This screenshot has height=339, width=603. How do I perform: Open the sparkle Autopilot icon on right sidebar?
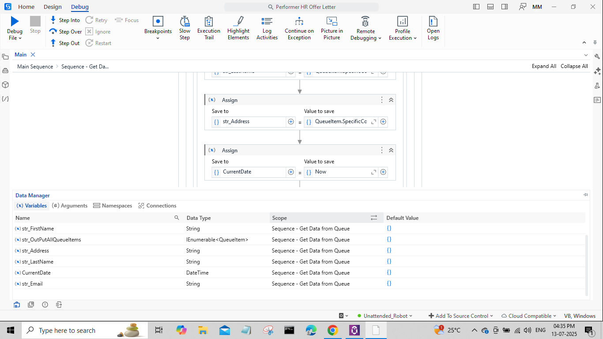597,71
